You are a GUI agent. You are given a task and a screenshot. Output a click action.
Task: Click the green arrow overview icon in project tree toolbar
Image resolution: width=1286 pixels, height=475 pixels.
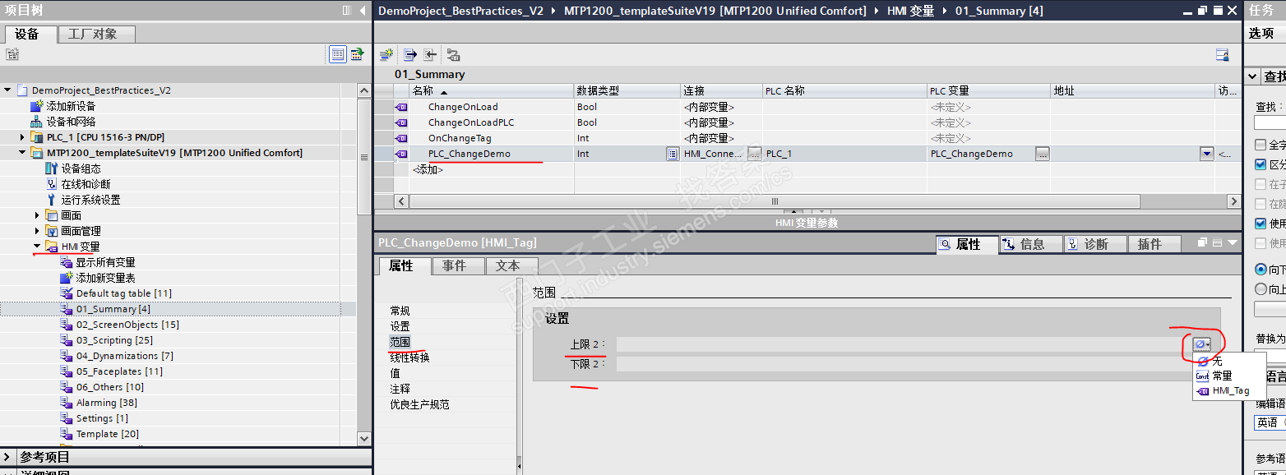[x=357, y=54]
